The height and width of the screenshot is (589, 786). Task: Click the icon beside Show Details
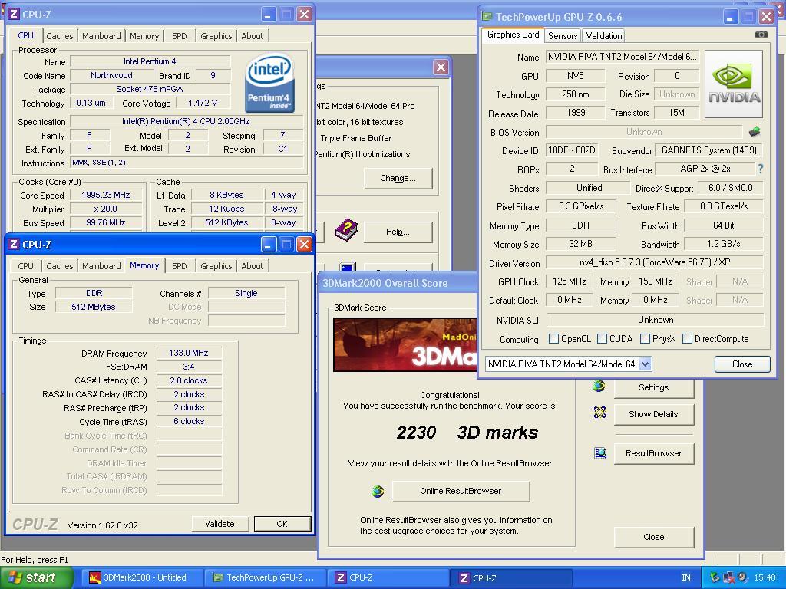[x=599, y=413]
